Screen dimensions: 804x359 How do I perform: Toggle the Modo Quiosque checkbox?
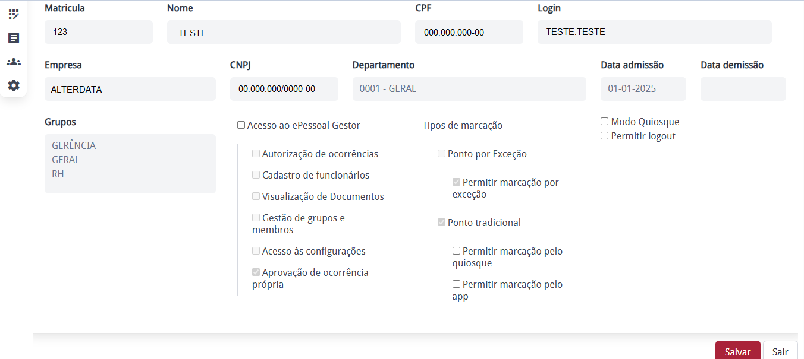605,122
